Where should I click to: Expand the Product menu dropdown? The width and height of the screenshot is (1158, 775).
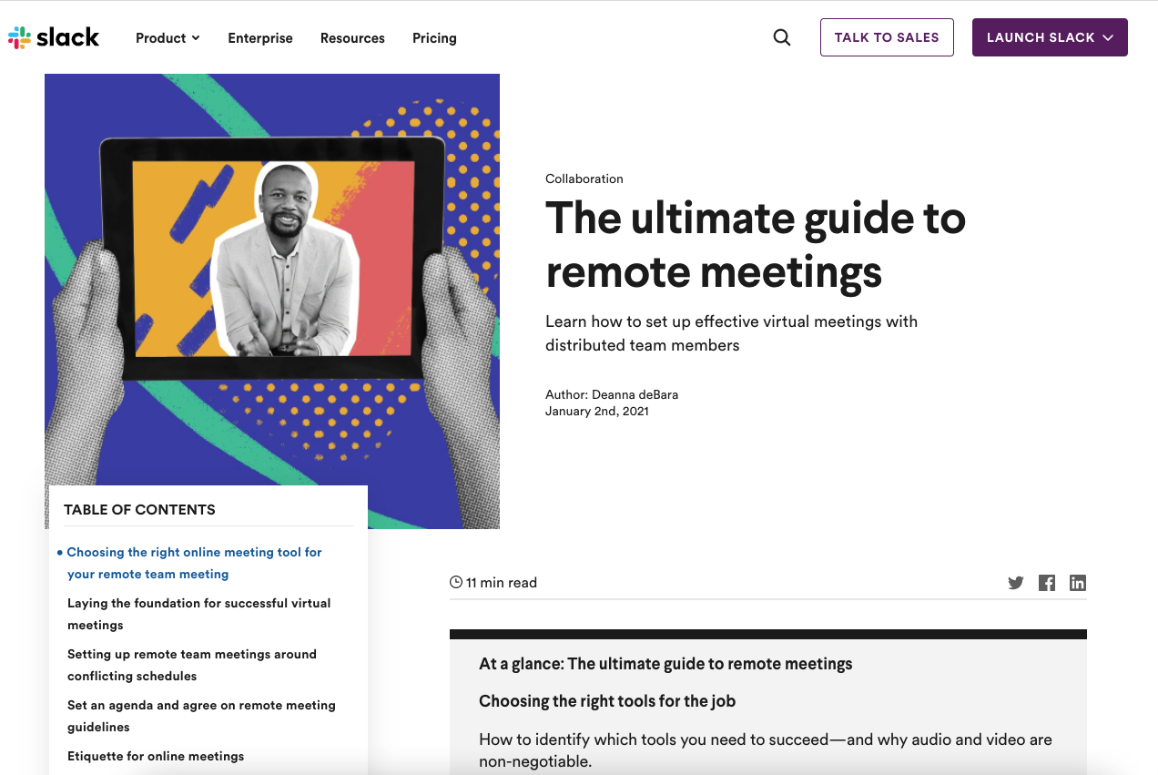coord(168,38)
